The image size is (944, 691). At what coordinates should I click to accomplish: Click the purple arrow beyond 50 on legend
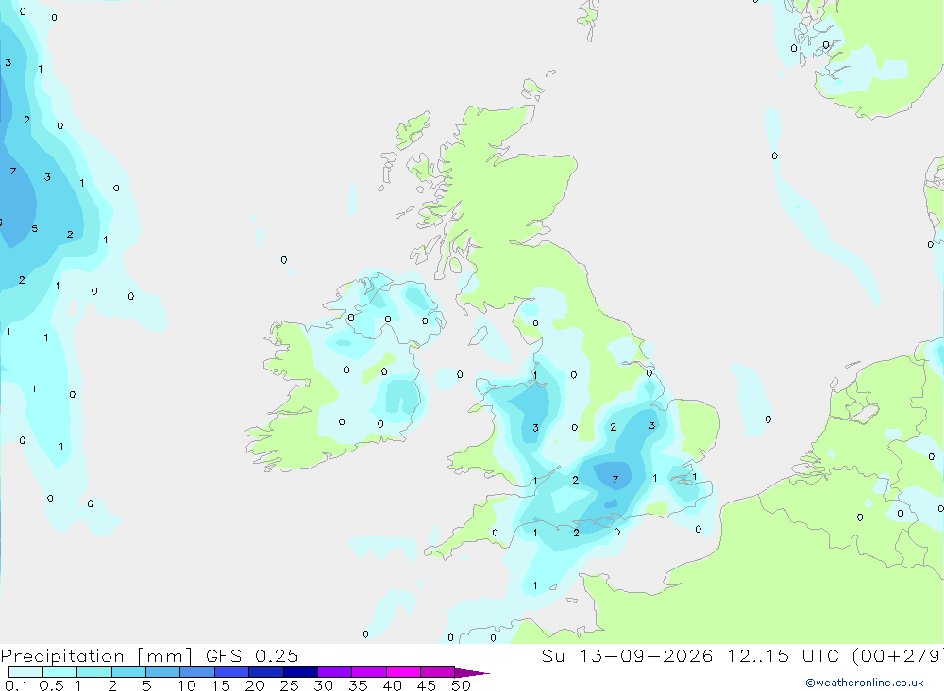(x=472, y=673)
